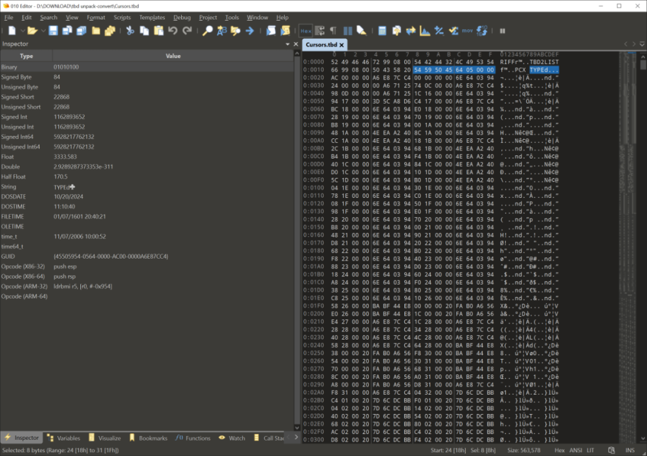The width and height of the screenshot is (647, 456).
Task: Click the Save As toolbar icon
Action: pos(67,30)
